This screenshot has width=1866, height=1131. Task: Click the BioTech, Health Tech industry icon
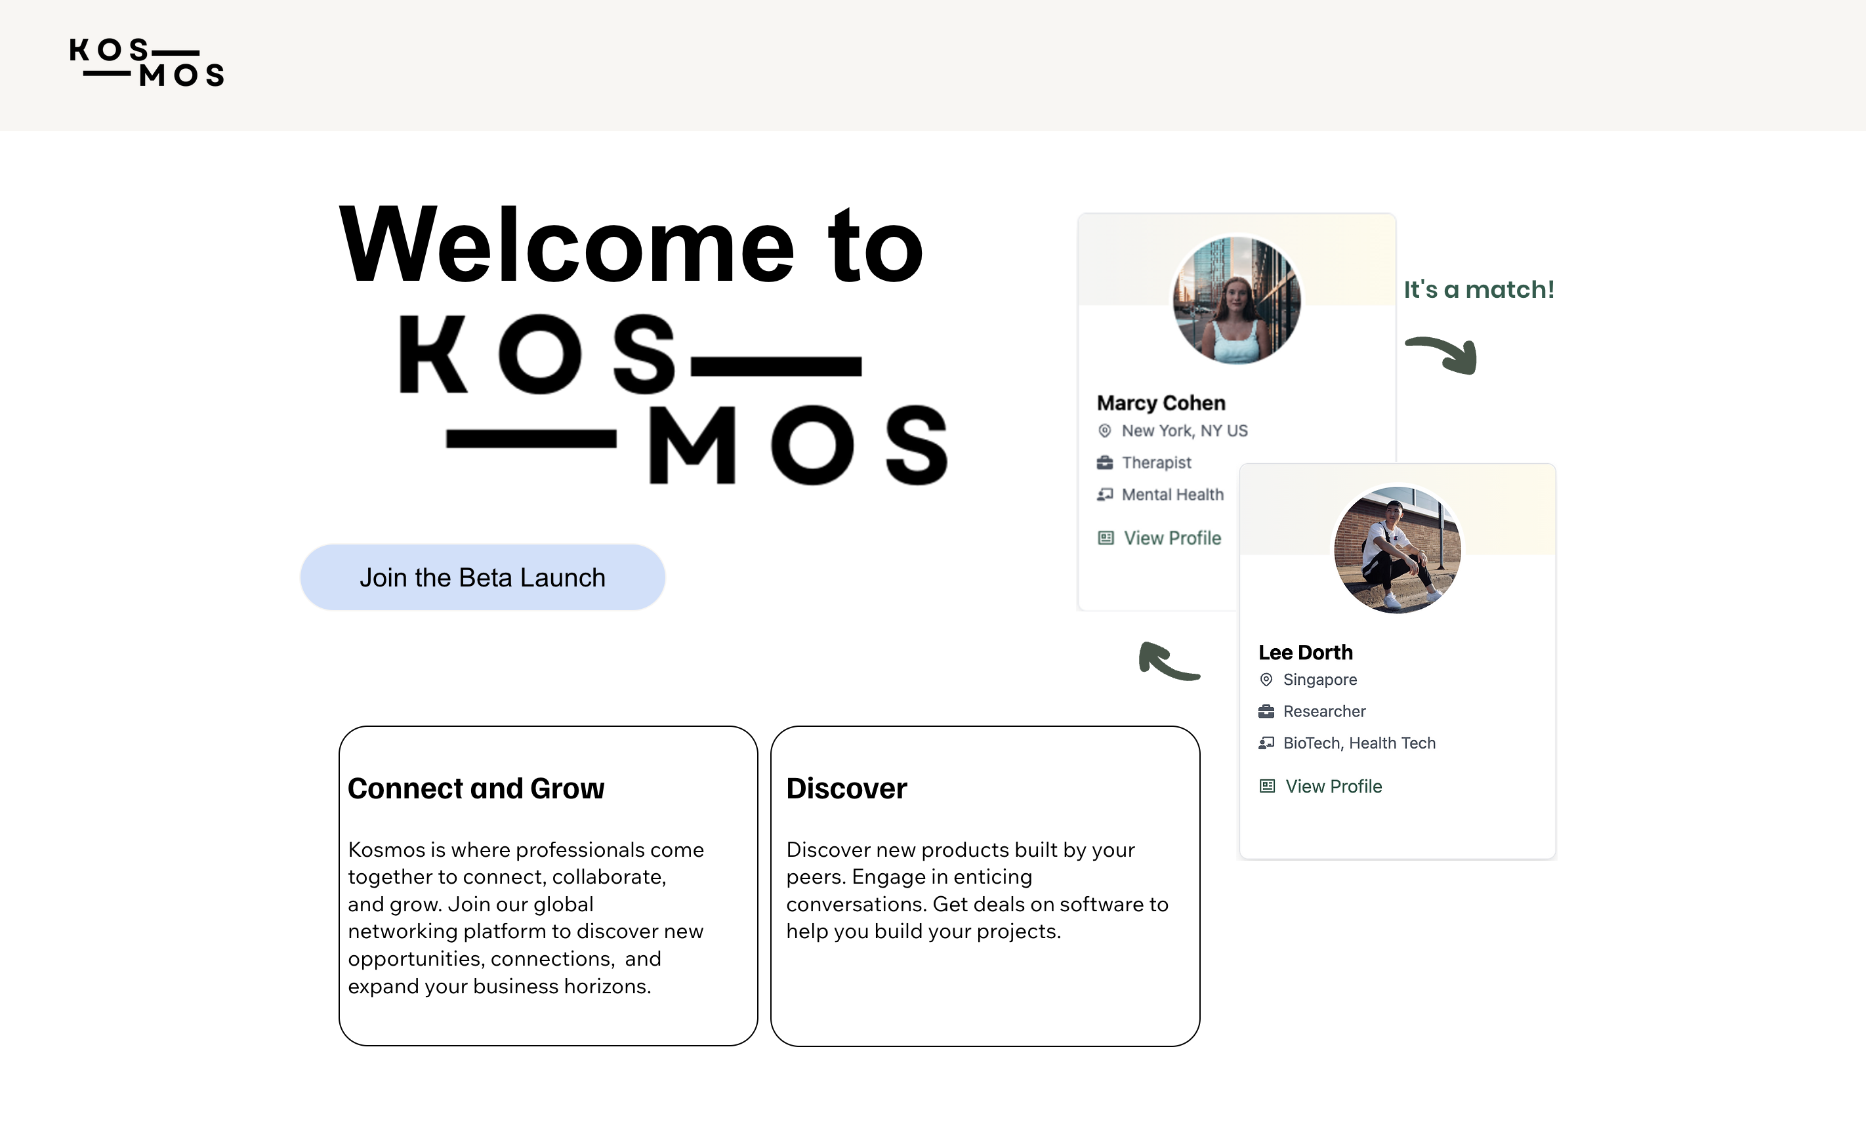(x=1266, y=743)
